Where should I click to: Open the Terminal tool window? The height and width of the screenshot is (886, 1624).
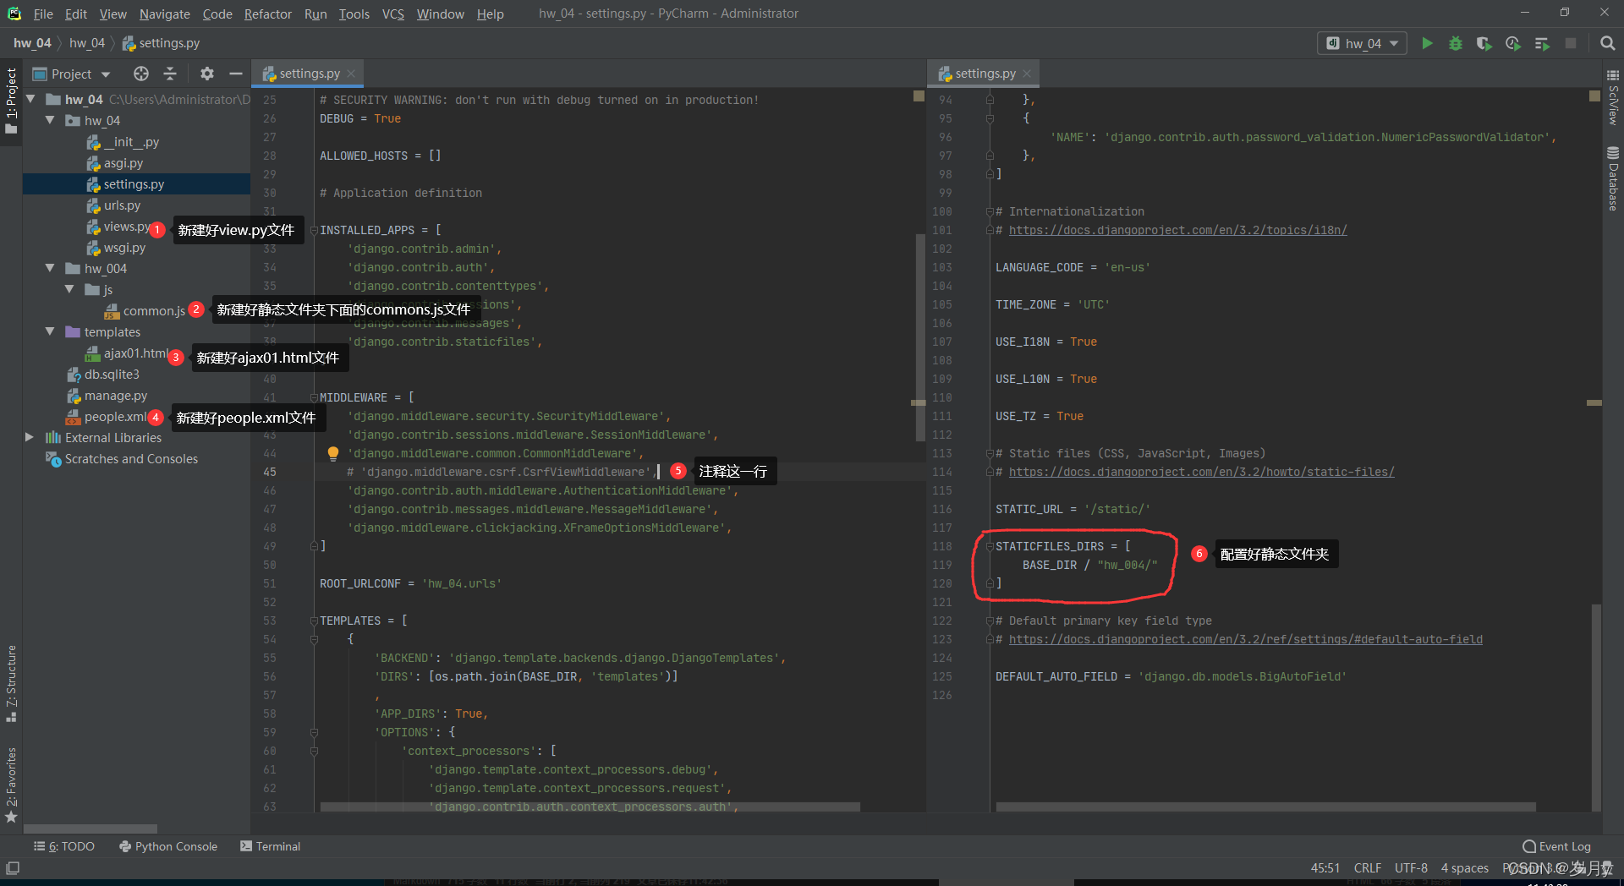(x=271, y=846)
